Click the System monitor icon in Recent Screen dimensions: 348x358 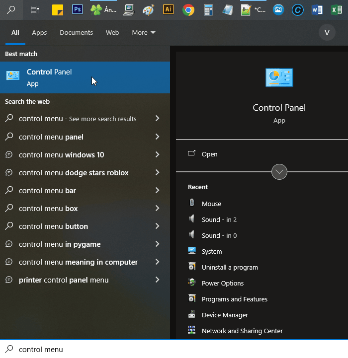point(191,251)
